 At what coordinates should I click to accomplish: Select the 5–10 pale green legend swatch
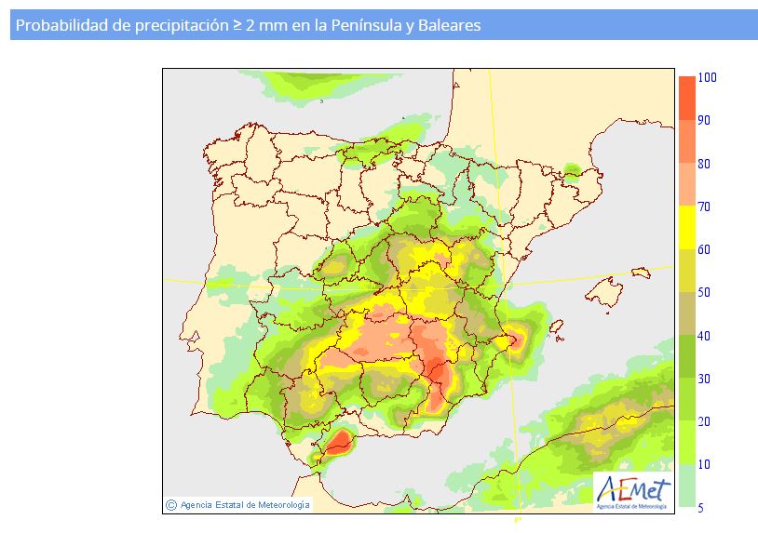click(x=686, y=485)
